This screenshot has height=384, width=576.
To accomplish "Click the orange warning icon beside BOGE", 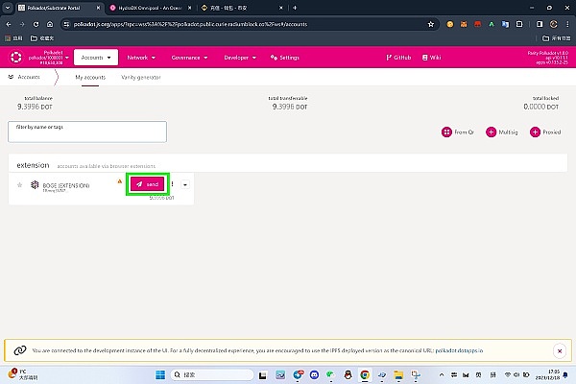I will tap(119, 181).
